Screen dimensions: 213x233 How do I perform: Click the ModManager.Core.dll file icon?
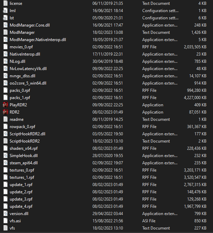6,25
